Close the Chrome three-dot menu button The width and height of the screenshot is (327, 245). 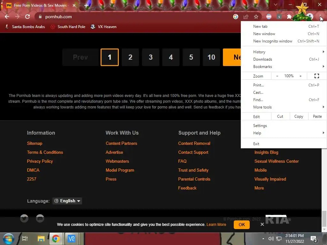(x=320, y=17)
